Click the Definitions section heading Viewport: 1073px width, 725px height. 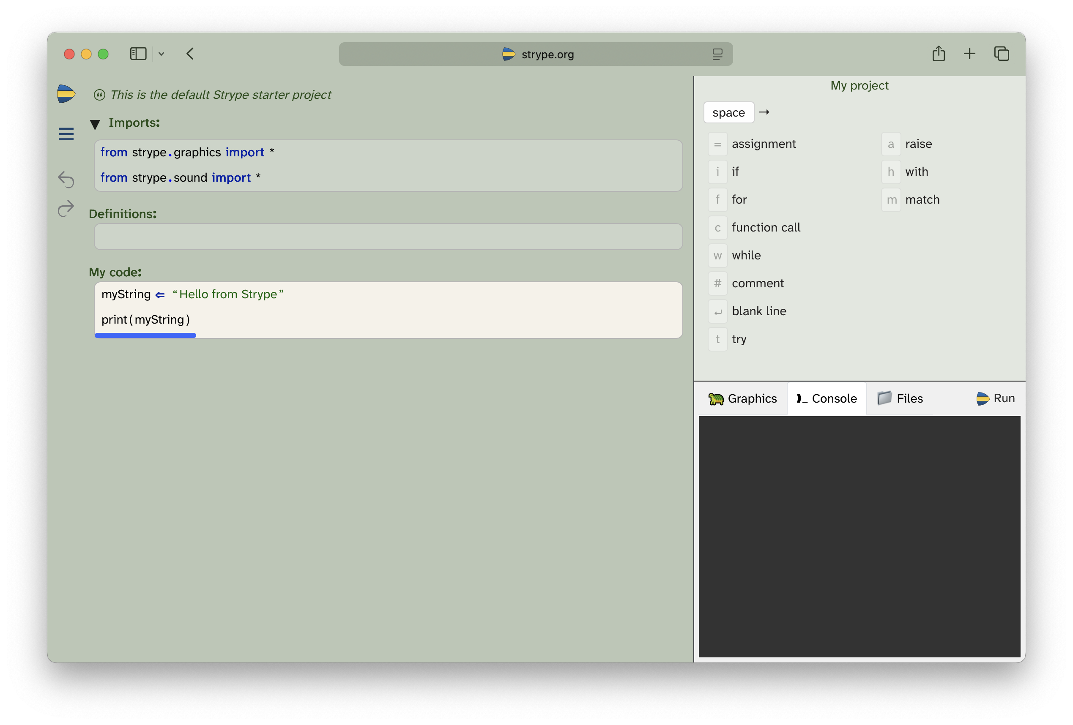click(x=123, y=214)
